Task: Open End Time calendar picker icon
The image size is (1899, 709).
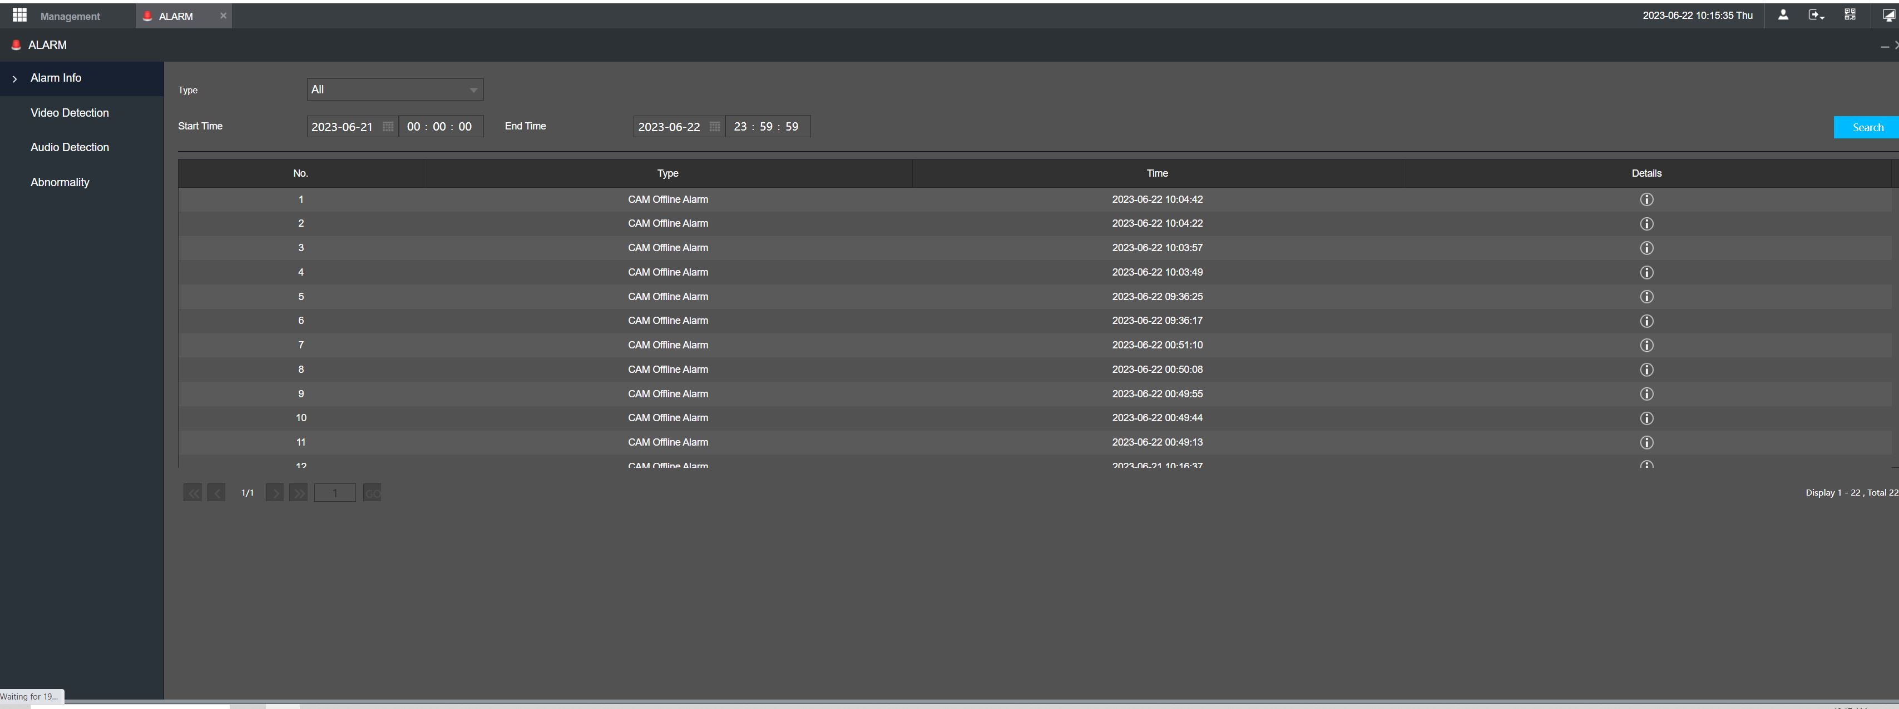Action: pos(714,127)
